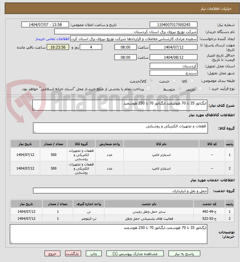The height and width of the screenshot is (262, 240).
Task: Click the واحد شمارش column header
Action: (110, 144)
